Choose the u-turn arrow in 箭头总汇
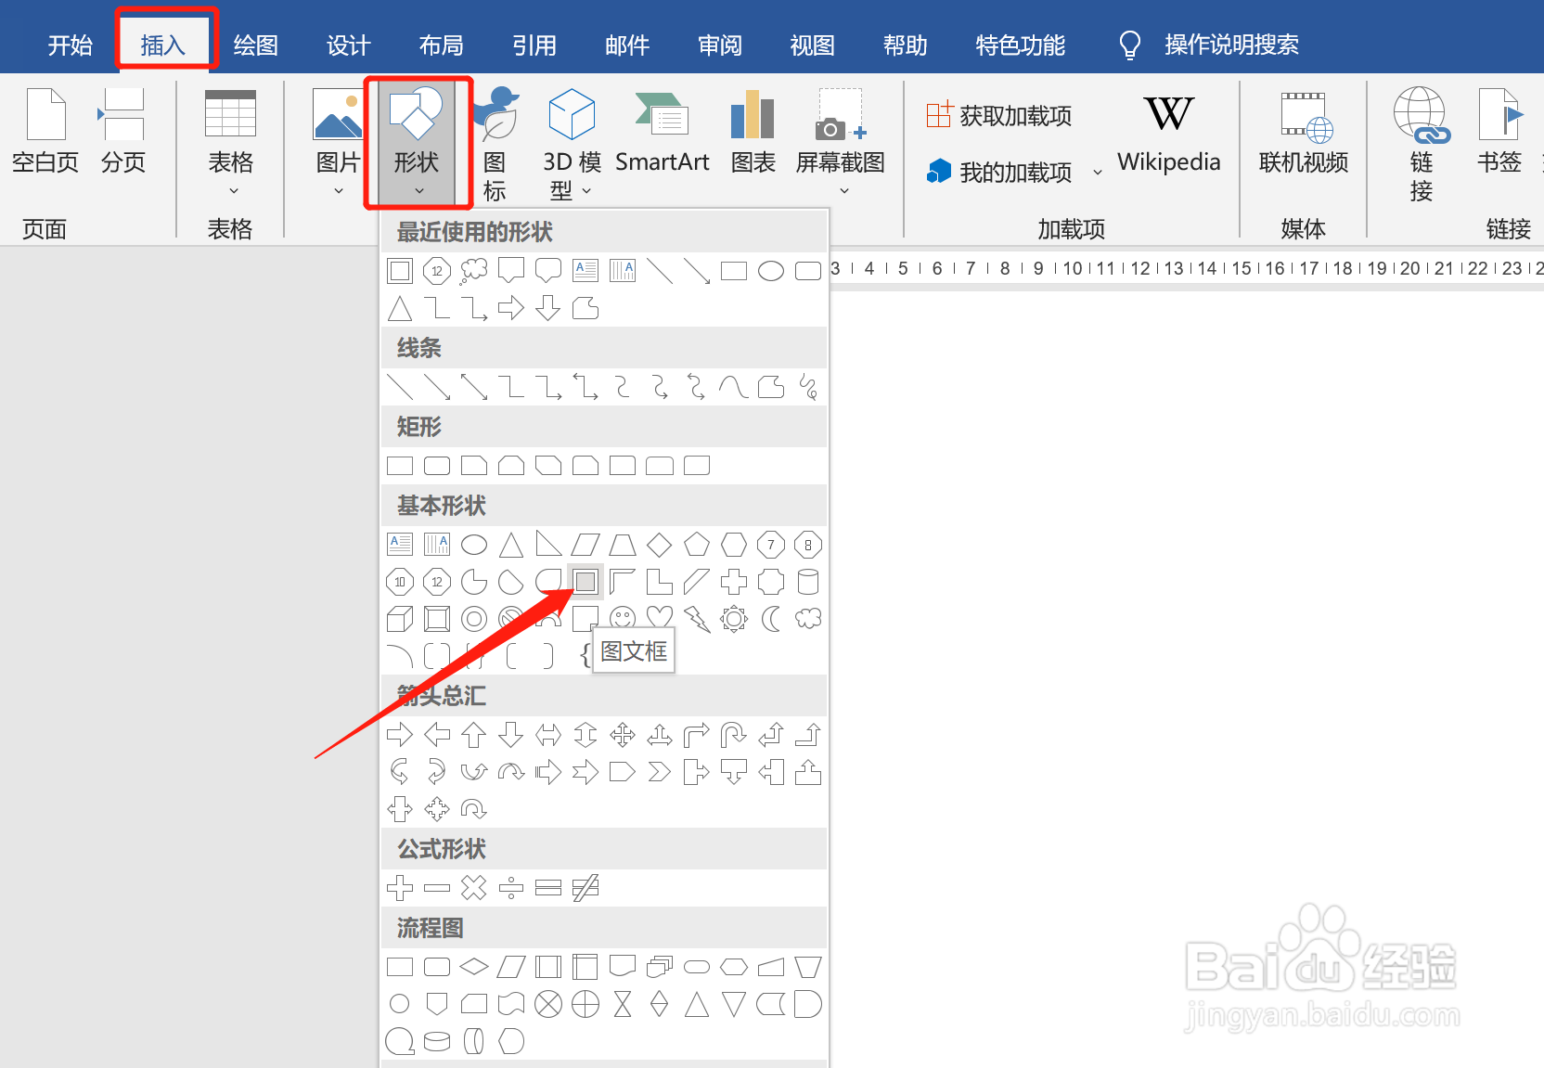The image size is (1544, 1068). click(734, 735)
